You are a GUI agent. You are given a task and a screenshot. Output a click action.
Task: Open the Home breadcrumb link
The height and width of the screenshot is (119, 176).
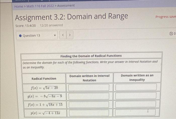pos(19,6)
